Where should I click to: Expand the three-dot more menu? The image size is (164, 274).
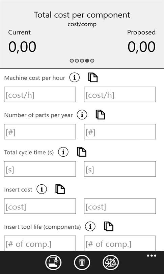click(152, 256)
